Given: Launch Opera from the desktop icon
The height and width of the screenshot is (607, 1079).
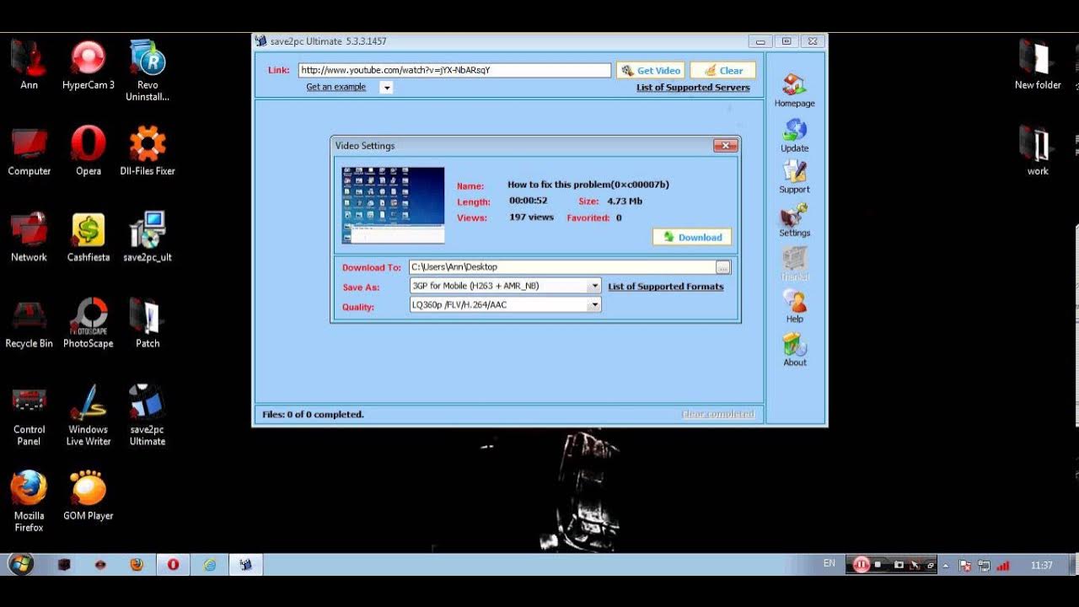Looking at the screenshot, I should (88, 151).
